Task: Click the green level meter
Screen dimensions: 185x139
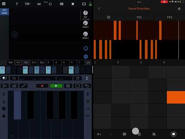Action: tap(90, 4)
